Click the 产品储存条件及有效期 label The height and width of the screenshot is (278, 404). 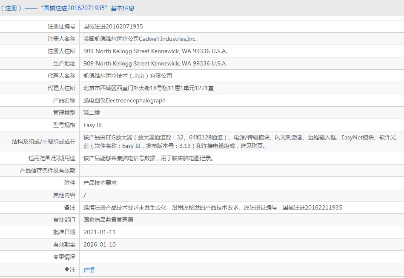[48, 170]
